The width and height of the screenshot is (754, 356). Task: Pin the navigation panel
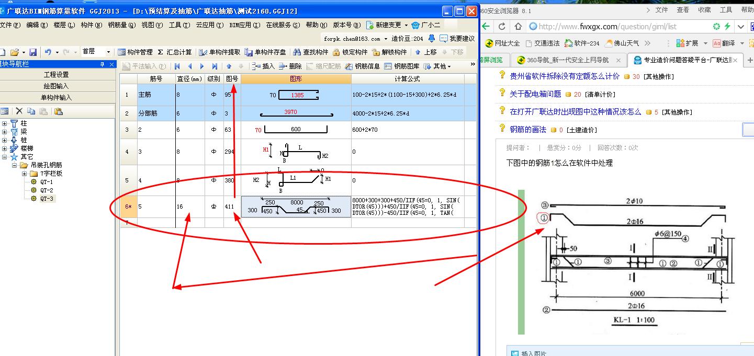click(102, 64)
